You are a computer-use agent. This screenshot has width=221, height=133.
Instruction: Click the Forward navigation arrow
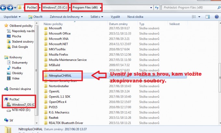(10, 7)
